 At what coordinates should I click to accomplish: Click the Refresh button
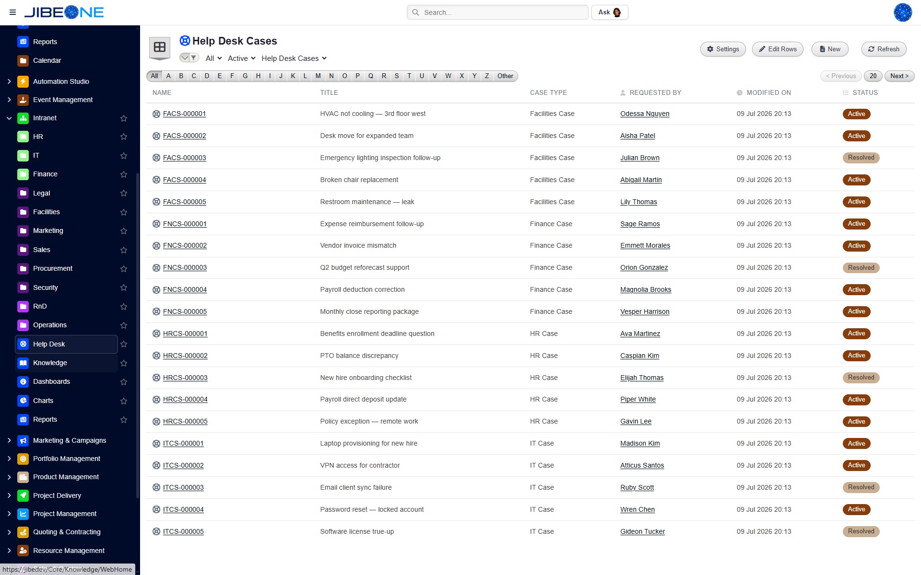(884, 49)
